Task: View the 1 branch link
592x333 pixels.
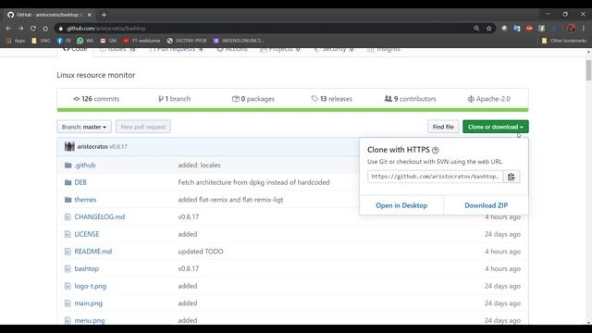Action: tap(175, 99)
